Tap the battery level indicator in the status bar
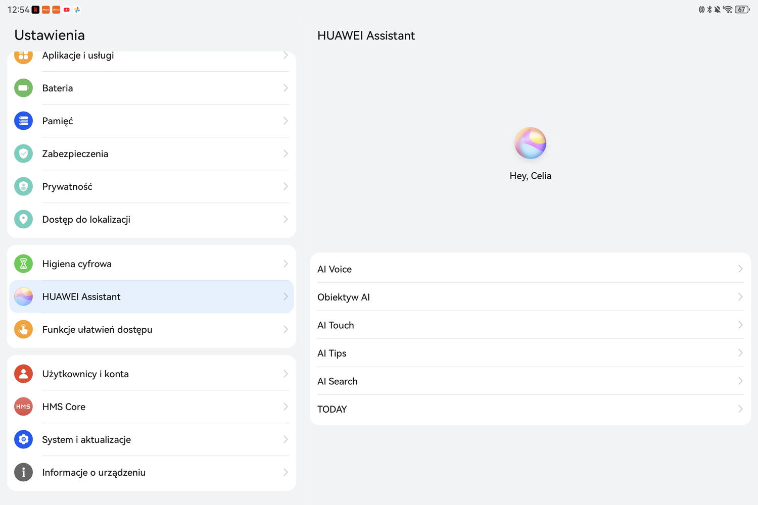The width and height of the screenshot is (758, 505). [742, 10]
